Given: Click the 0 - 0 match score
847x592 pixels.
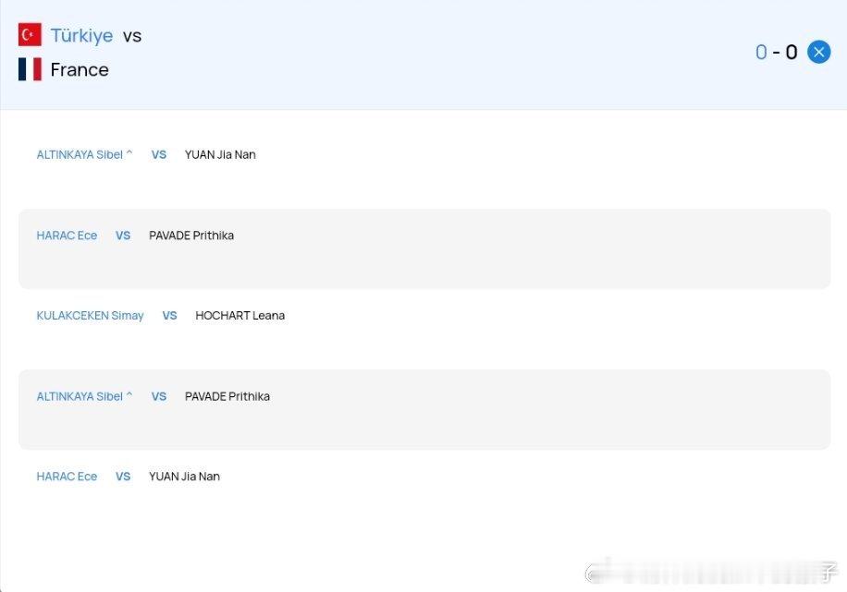Looking at the screenshot, I should 776,53.
